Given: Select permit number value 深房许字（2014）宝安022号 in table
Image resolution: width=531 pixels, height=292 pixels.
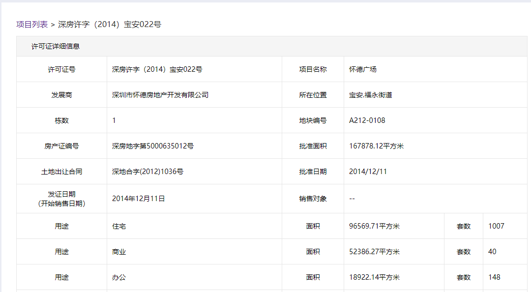Looking at the screenshot, I should (157, 69).
